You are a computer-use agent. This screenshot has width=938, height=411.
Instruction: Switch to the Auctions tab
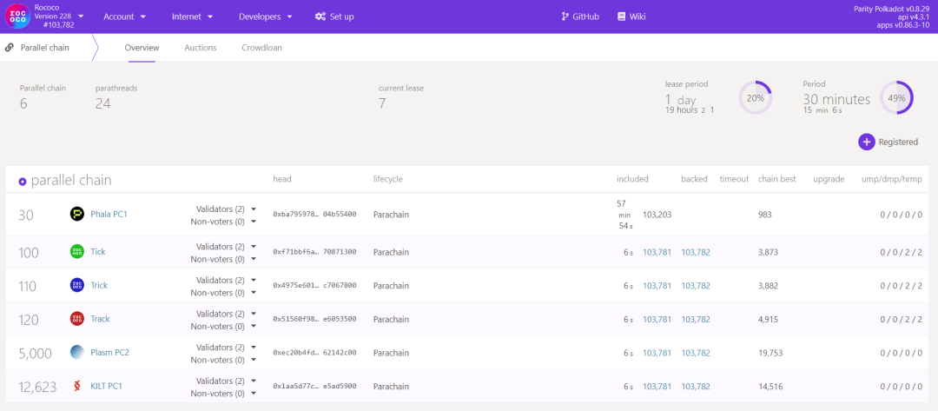pyautogui.click(x=200, y=48)
